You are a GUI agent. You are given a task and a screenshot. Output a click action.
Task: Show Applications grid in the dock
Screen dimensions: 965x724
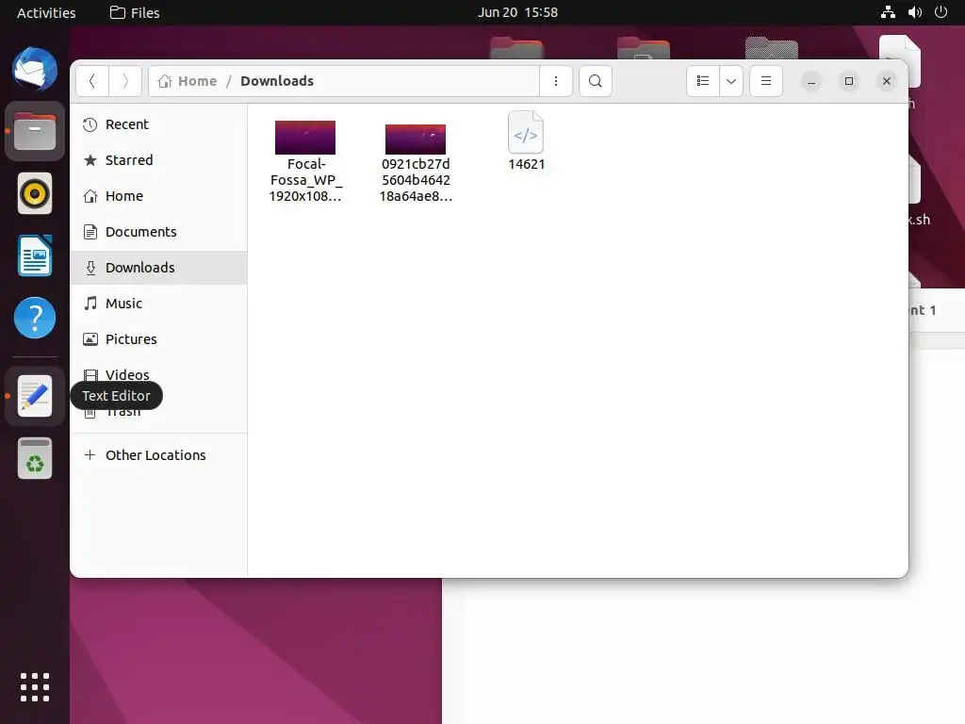pyautogui.click(x=35, y=687)
